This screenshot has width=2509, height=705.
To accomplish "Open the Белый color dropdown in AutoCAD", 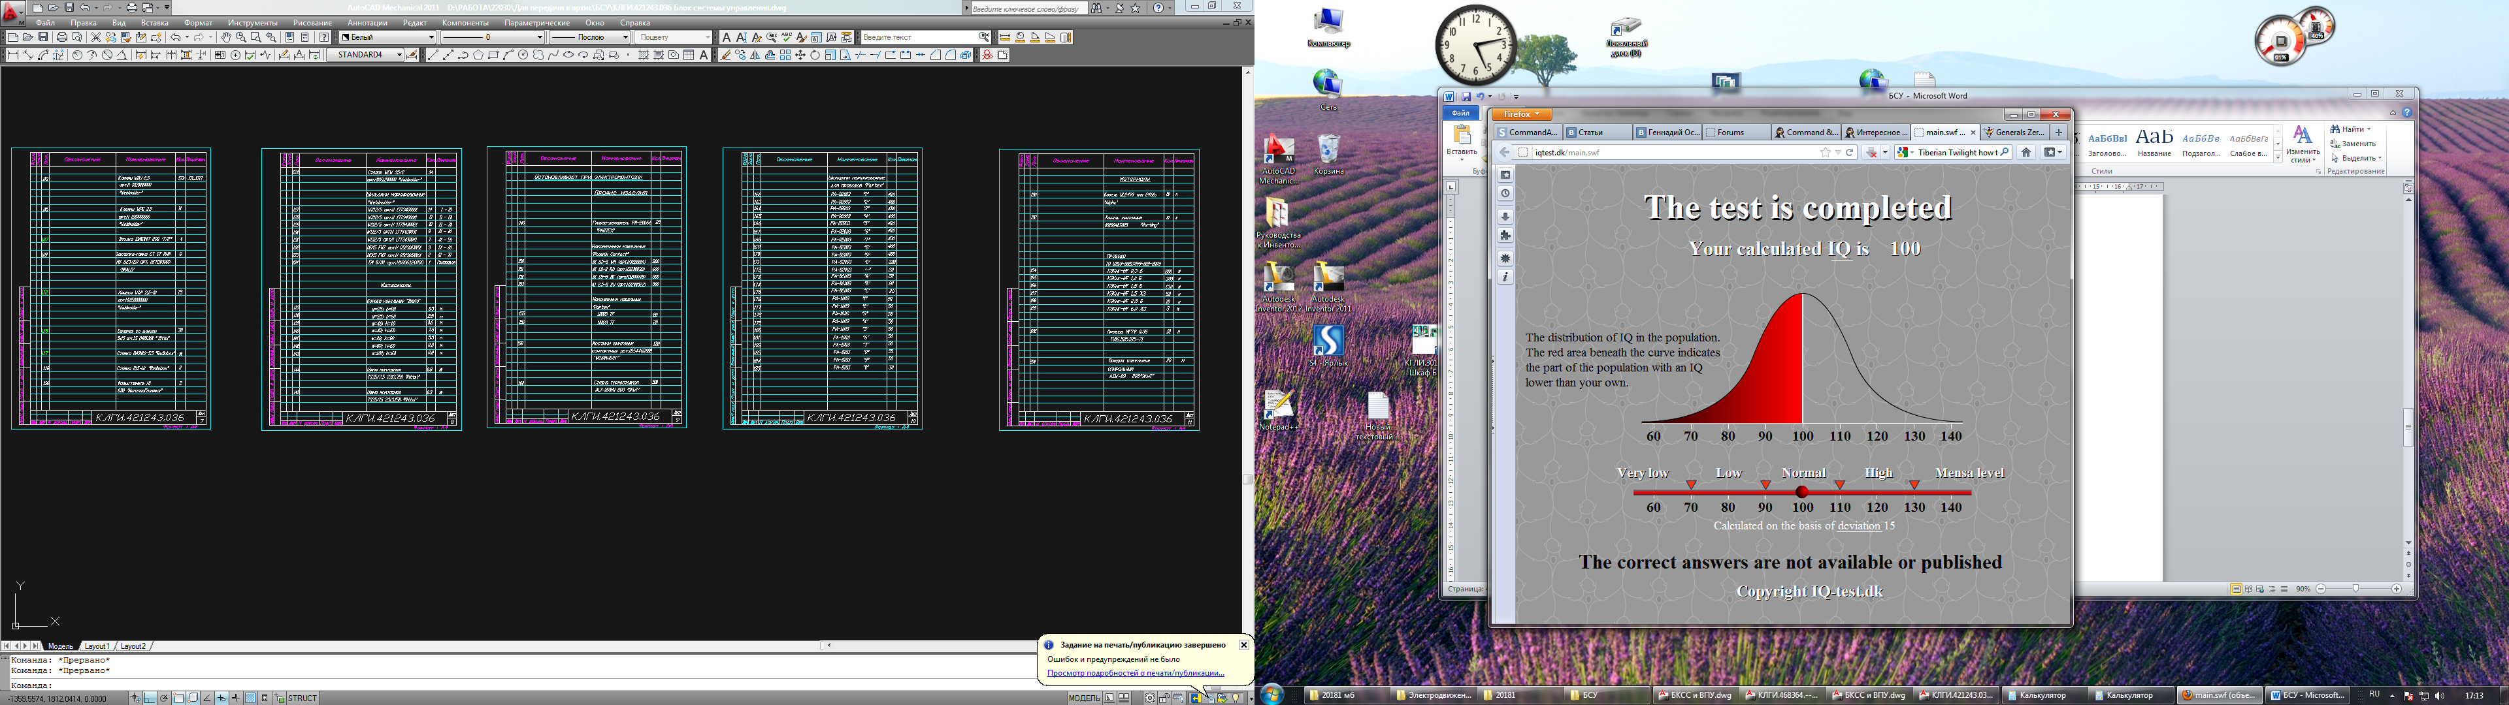I will pyautogui.click(x=387, y=37).
